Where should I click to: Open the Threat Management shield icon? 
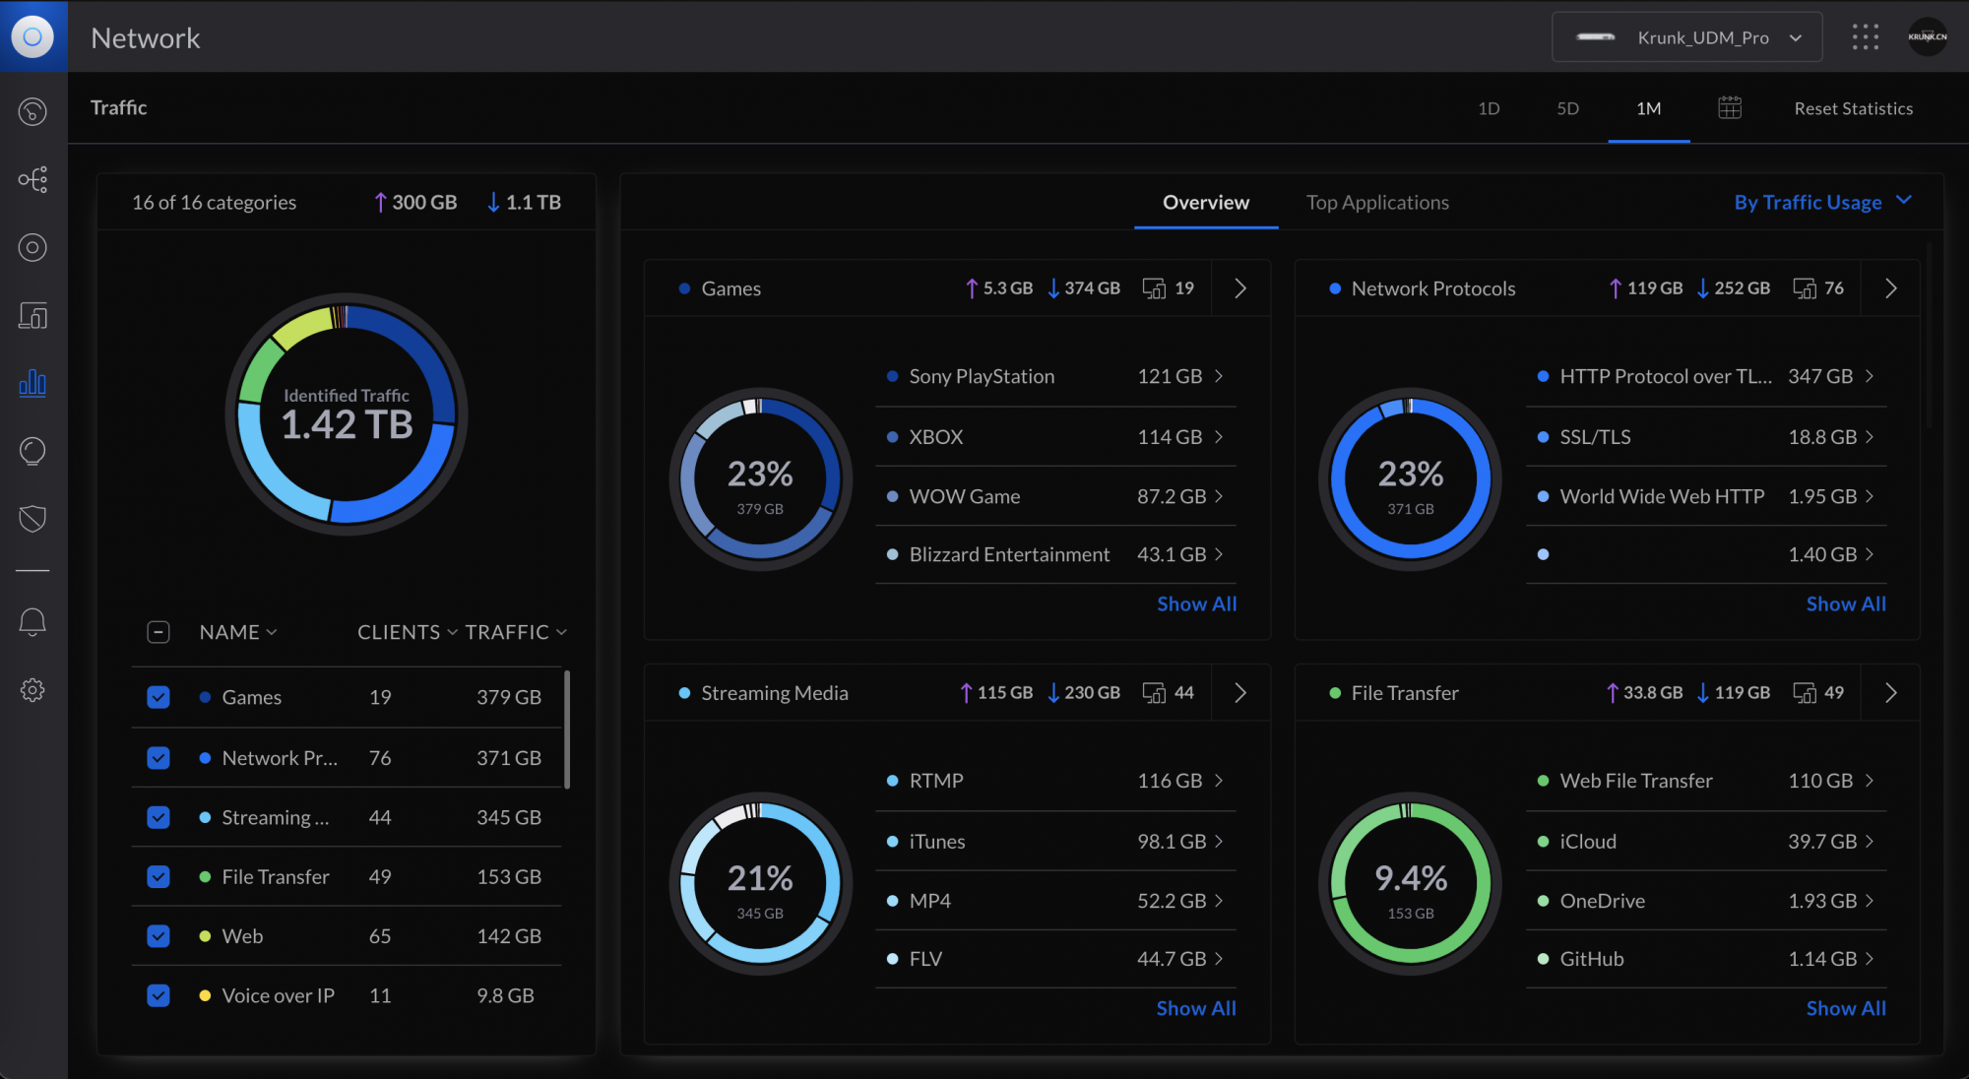pyautogui.click(x=32, y=518)
